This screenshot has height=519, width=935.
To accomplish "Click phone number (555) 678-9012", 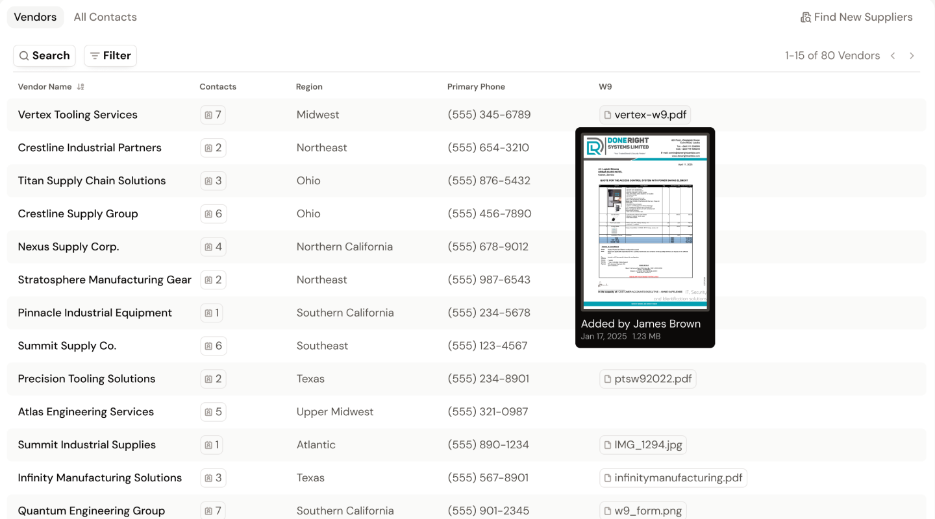I will coord(488,247).
